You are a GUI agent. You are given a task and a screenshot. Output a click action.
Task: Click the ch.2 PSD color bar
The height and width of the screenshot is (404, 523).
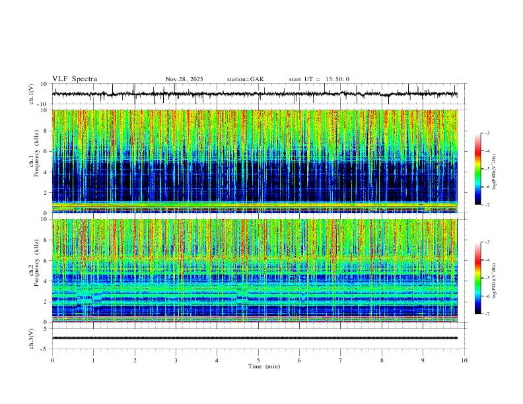(478, 278)
